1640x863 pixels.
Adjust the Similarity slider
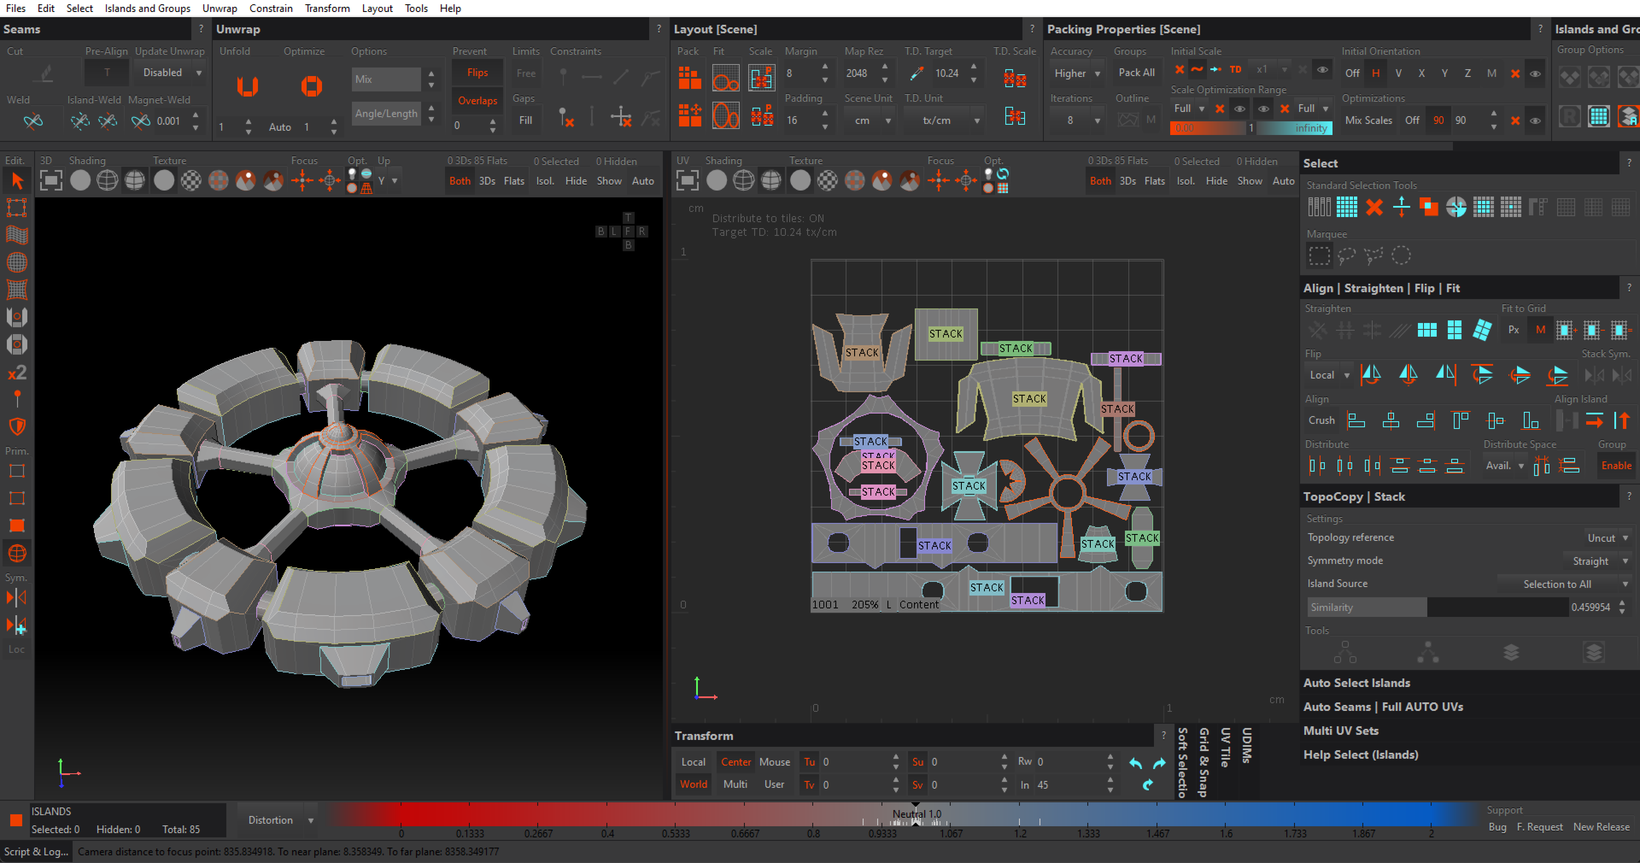click(1437, 607)
